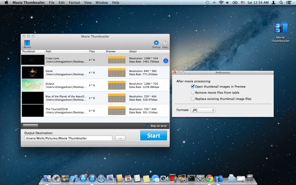Open the View menu

click(88, 3)
